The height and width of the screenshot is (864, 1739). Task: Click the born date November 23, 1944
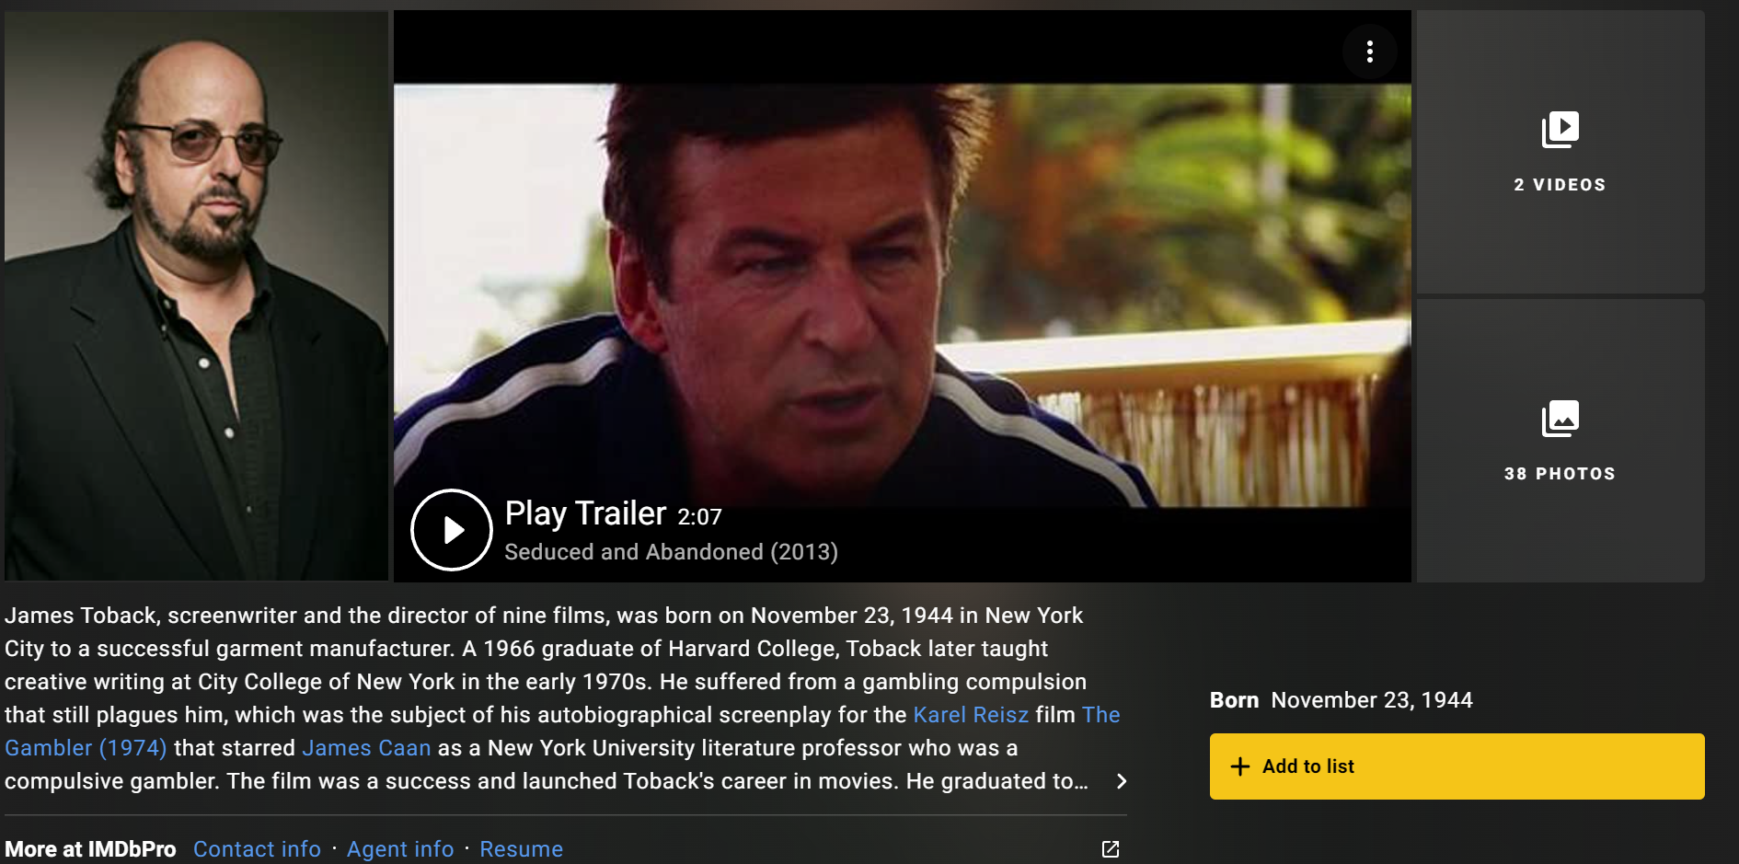point(1372,700)
